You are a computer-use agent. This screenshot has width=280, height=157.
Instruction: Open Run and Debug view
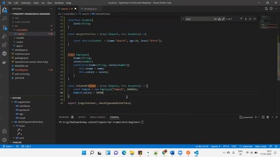coord(4,36)
